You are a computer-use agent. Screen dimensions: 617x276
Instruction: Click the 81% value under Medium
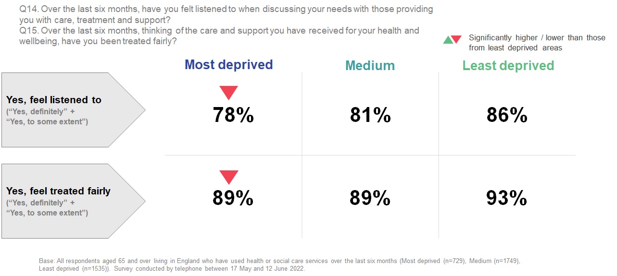(370, 115)
